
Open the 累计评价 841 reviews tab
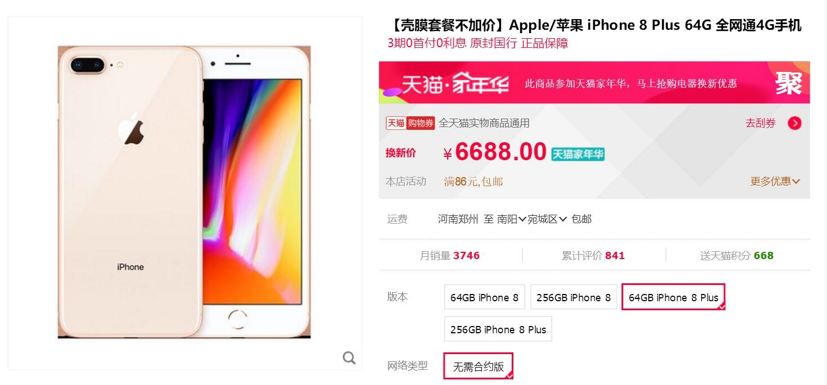pos(593,256)
